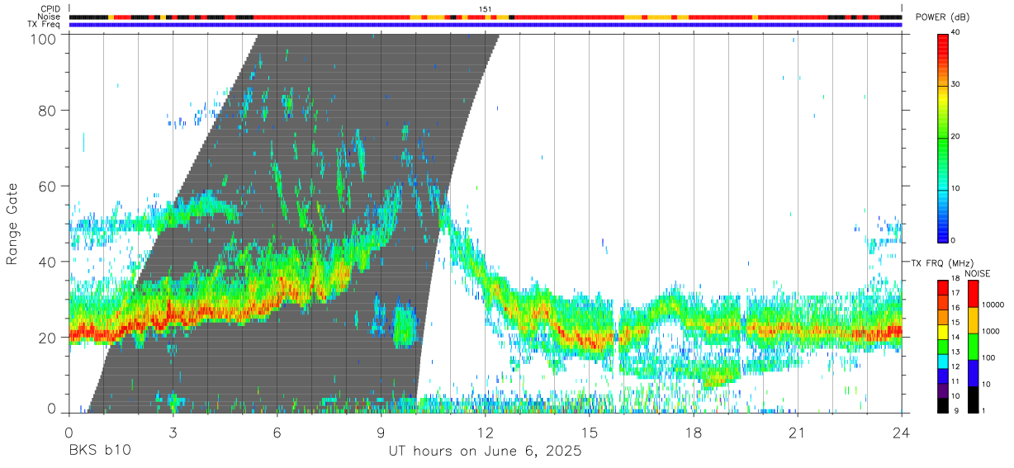Click the POWER color gradient bar
The width and height of the screenshot is (1014, 468).
pyautogui.click(x=943, y=137)
